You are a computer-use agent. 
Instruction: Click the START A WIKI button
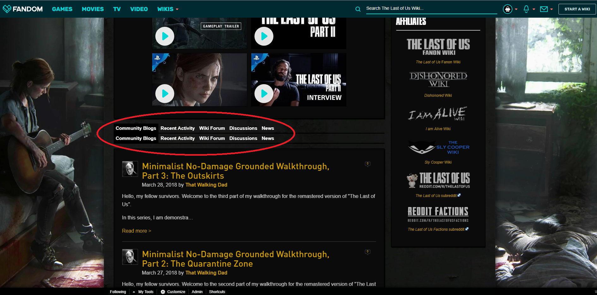(x=577, y=9)
